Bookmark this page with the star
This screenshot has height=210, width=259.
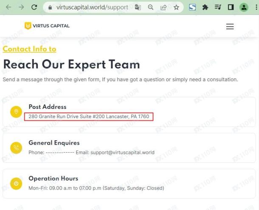[x=176, y=7]
